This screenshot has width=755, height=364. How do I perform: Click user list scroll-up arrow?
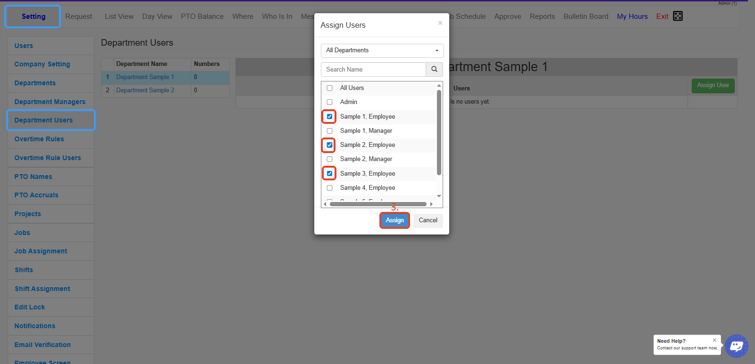pyautogui.click(x=439, y=85)
